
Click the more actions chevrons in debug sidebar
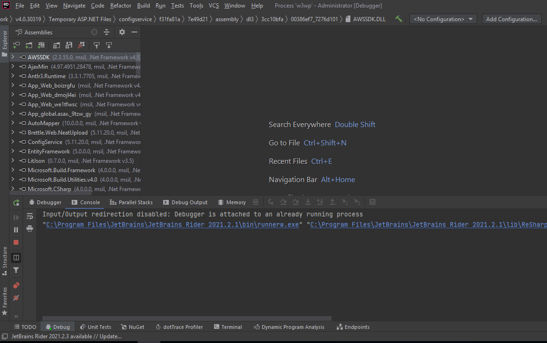coord(16,317)
